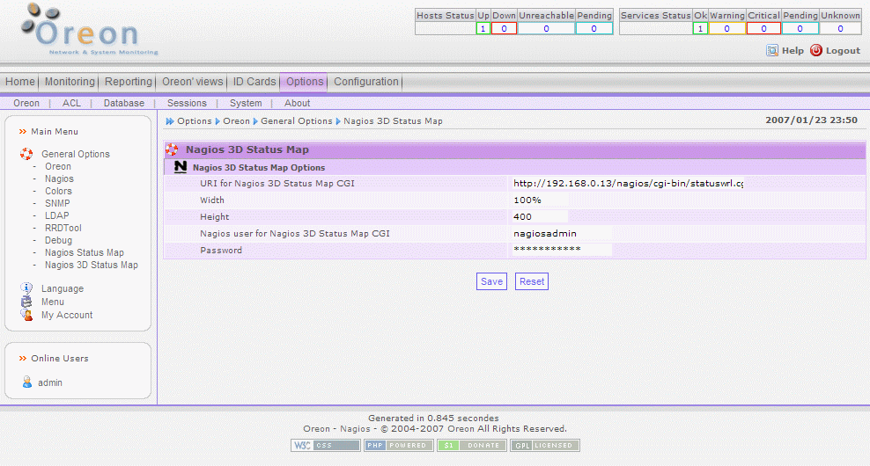This screenshot has height=466, width=870.
Task: Click the Donate badge
Action: [472, 446]
